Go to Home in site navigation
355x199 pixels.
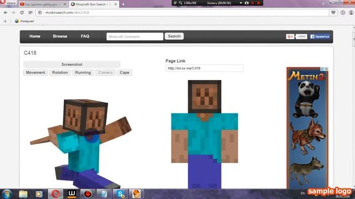coord(34,36)
